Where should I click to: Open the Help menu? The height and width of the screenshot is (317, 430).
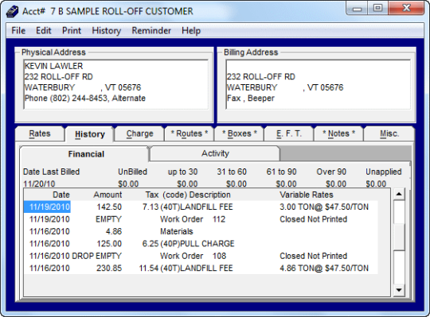[x=191, y=30]
